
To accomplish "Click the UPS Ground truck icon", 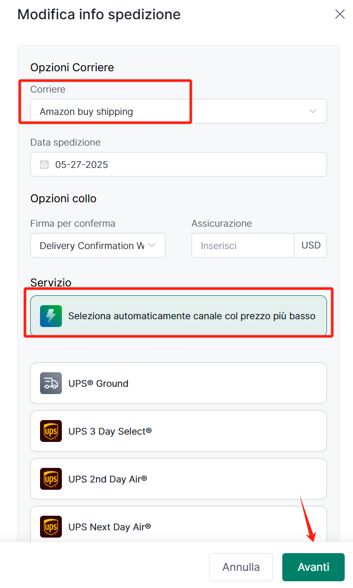I will pos(51,383).
